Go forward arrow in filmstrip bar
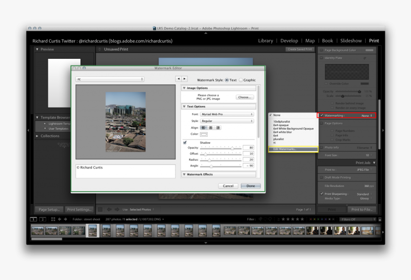The width and height of the screenshot is (411, 280). coord(65,219)
